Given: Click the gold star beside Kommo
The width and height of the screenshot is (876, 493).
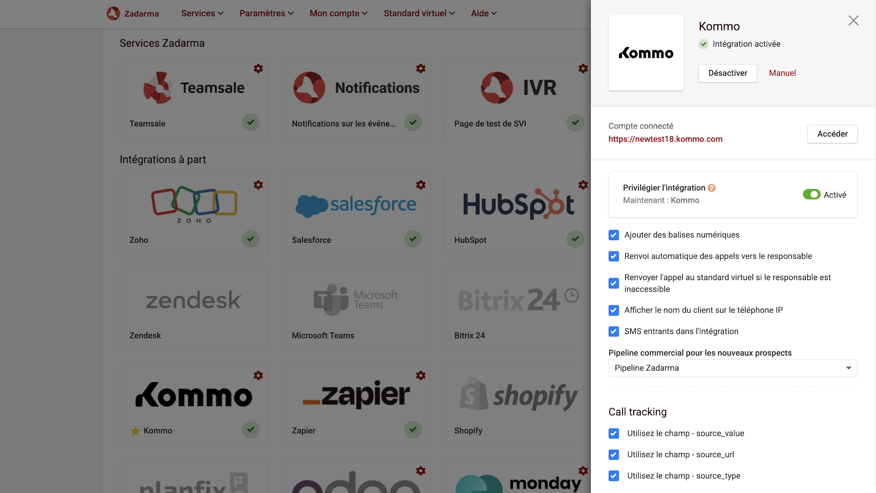Looking at the screenshot, I should [135, 431].
